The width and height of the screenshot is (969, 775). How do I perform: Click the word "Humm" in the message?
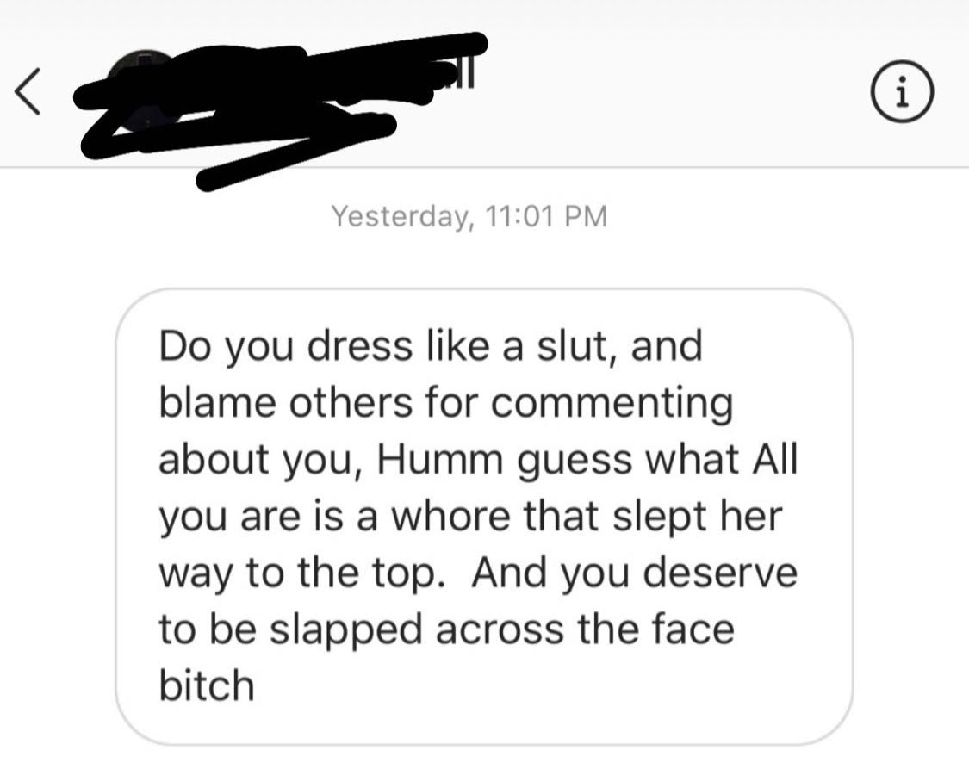tap(440, 459)
